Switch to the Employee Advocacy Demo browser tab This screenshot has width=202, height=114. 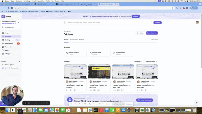(x=87, y=4)
